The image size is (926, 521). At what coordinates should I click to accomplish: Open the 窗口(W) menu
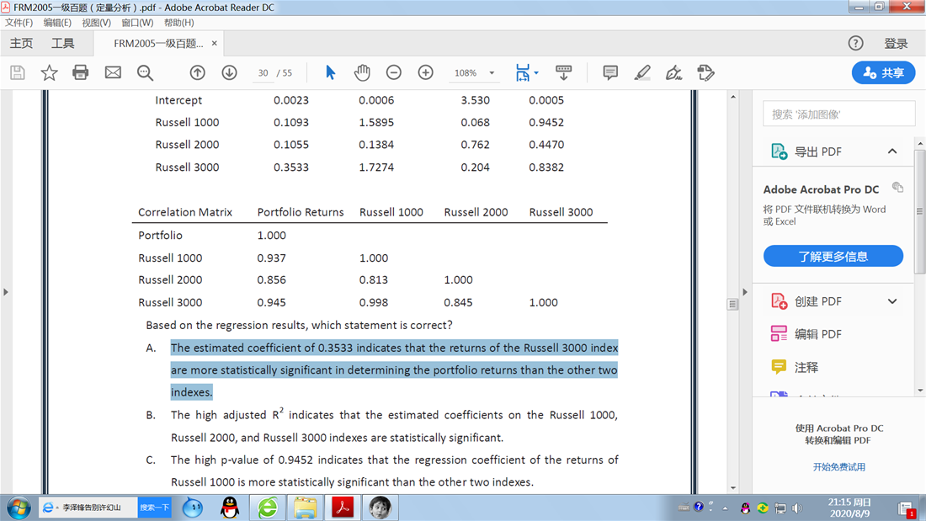click(137, 23)
